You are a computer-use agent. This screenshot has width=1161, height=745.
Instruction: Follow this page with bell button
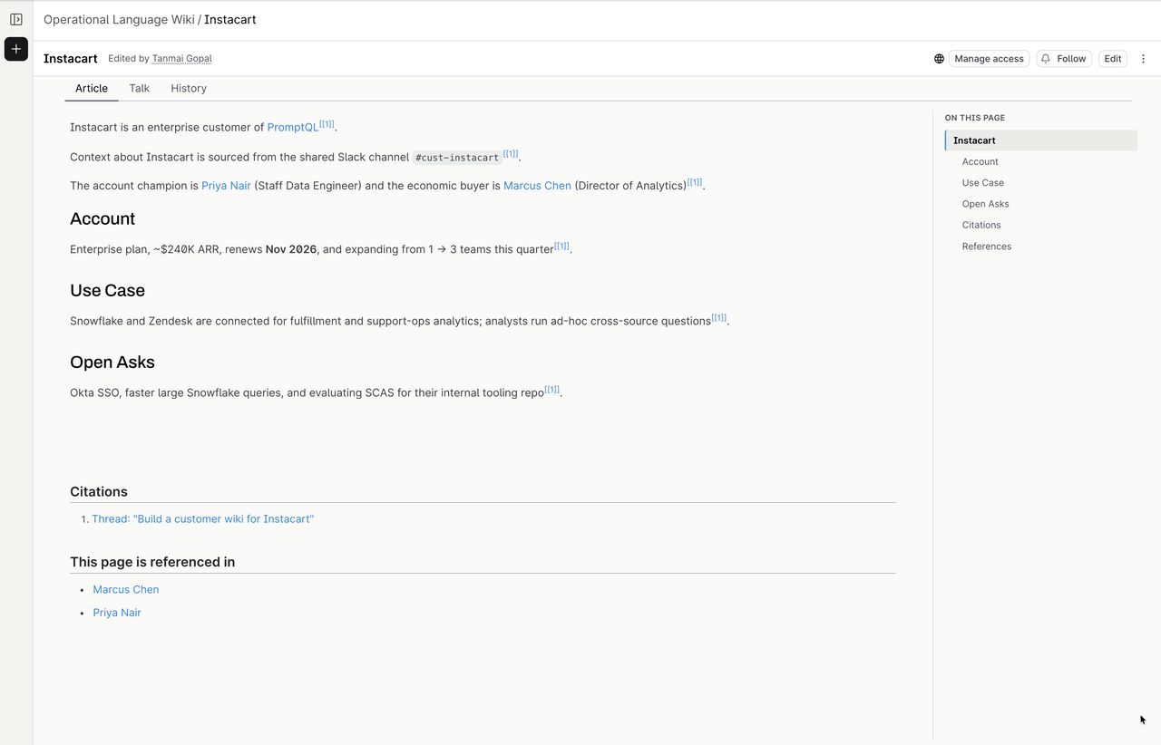click(x=1064, y=59)
